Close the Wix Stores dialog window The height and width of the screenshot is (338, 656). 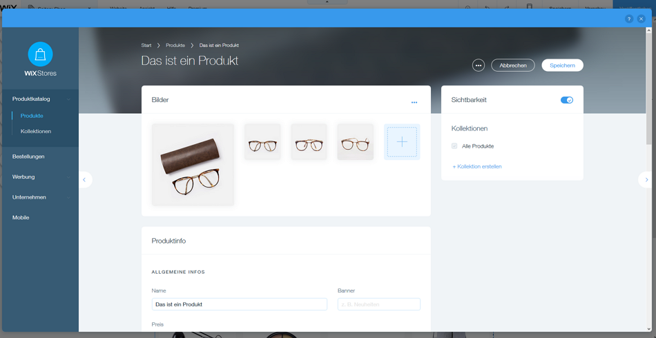(641, 19)
